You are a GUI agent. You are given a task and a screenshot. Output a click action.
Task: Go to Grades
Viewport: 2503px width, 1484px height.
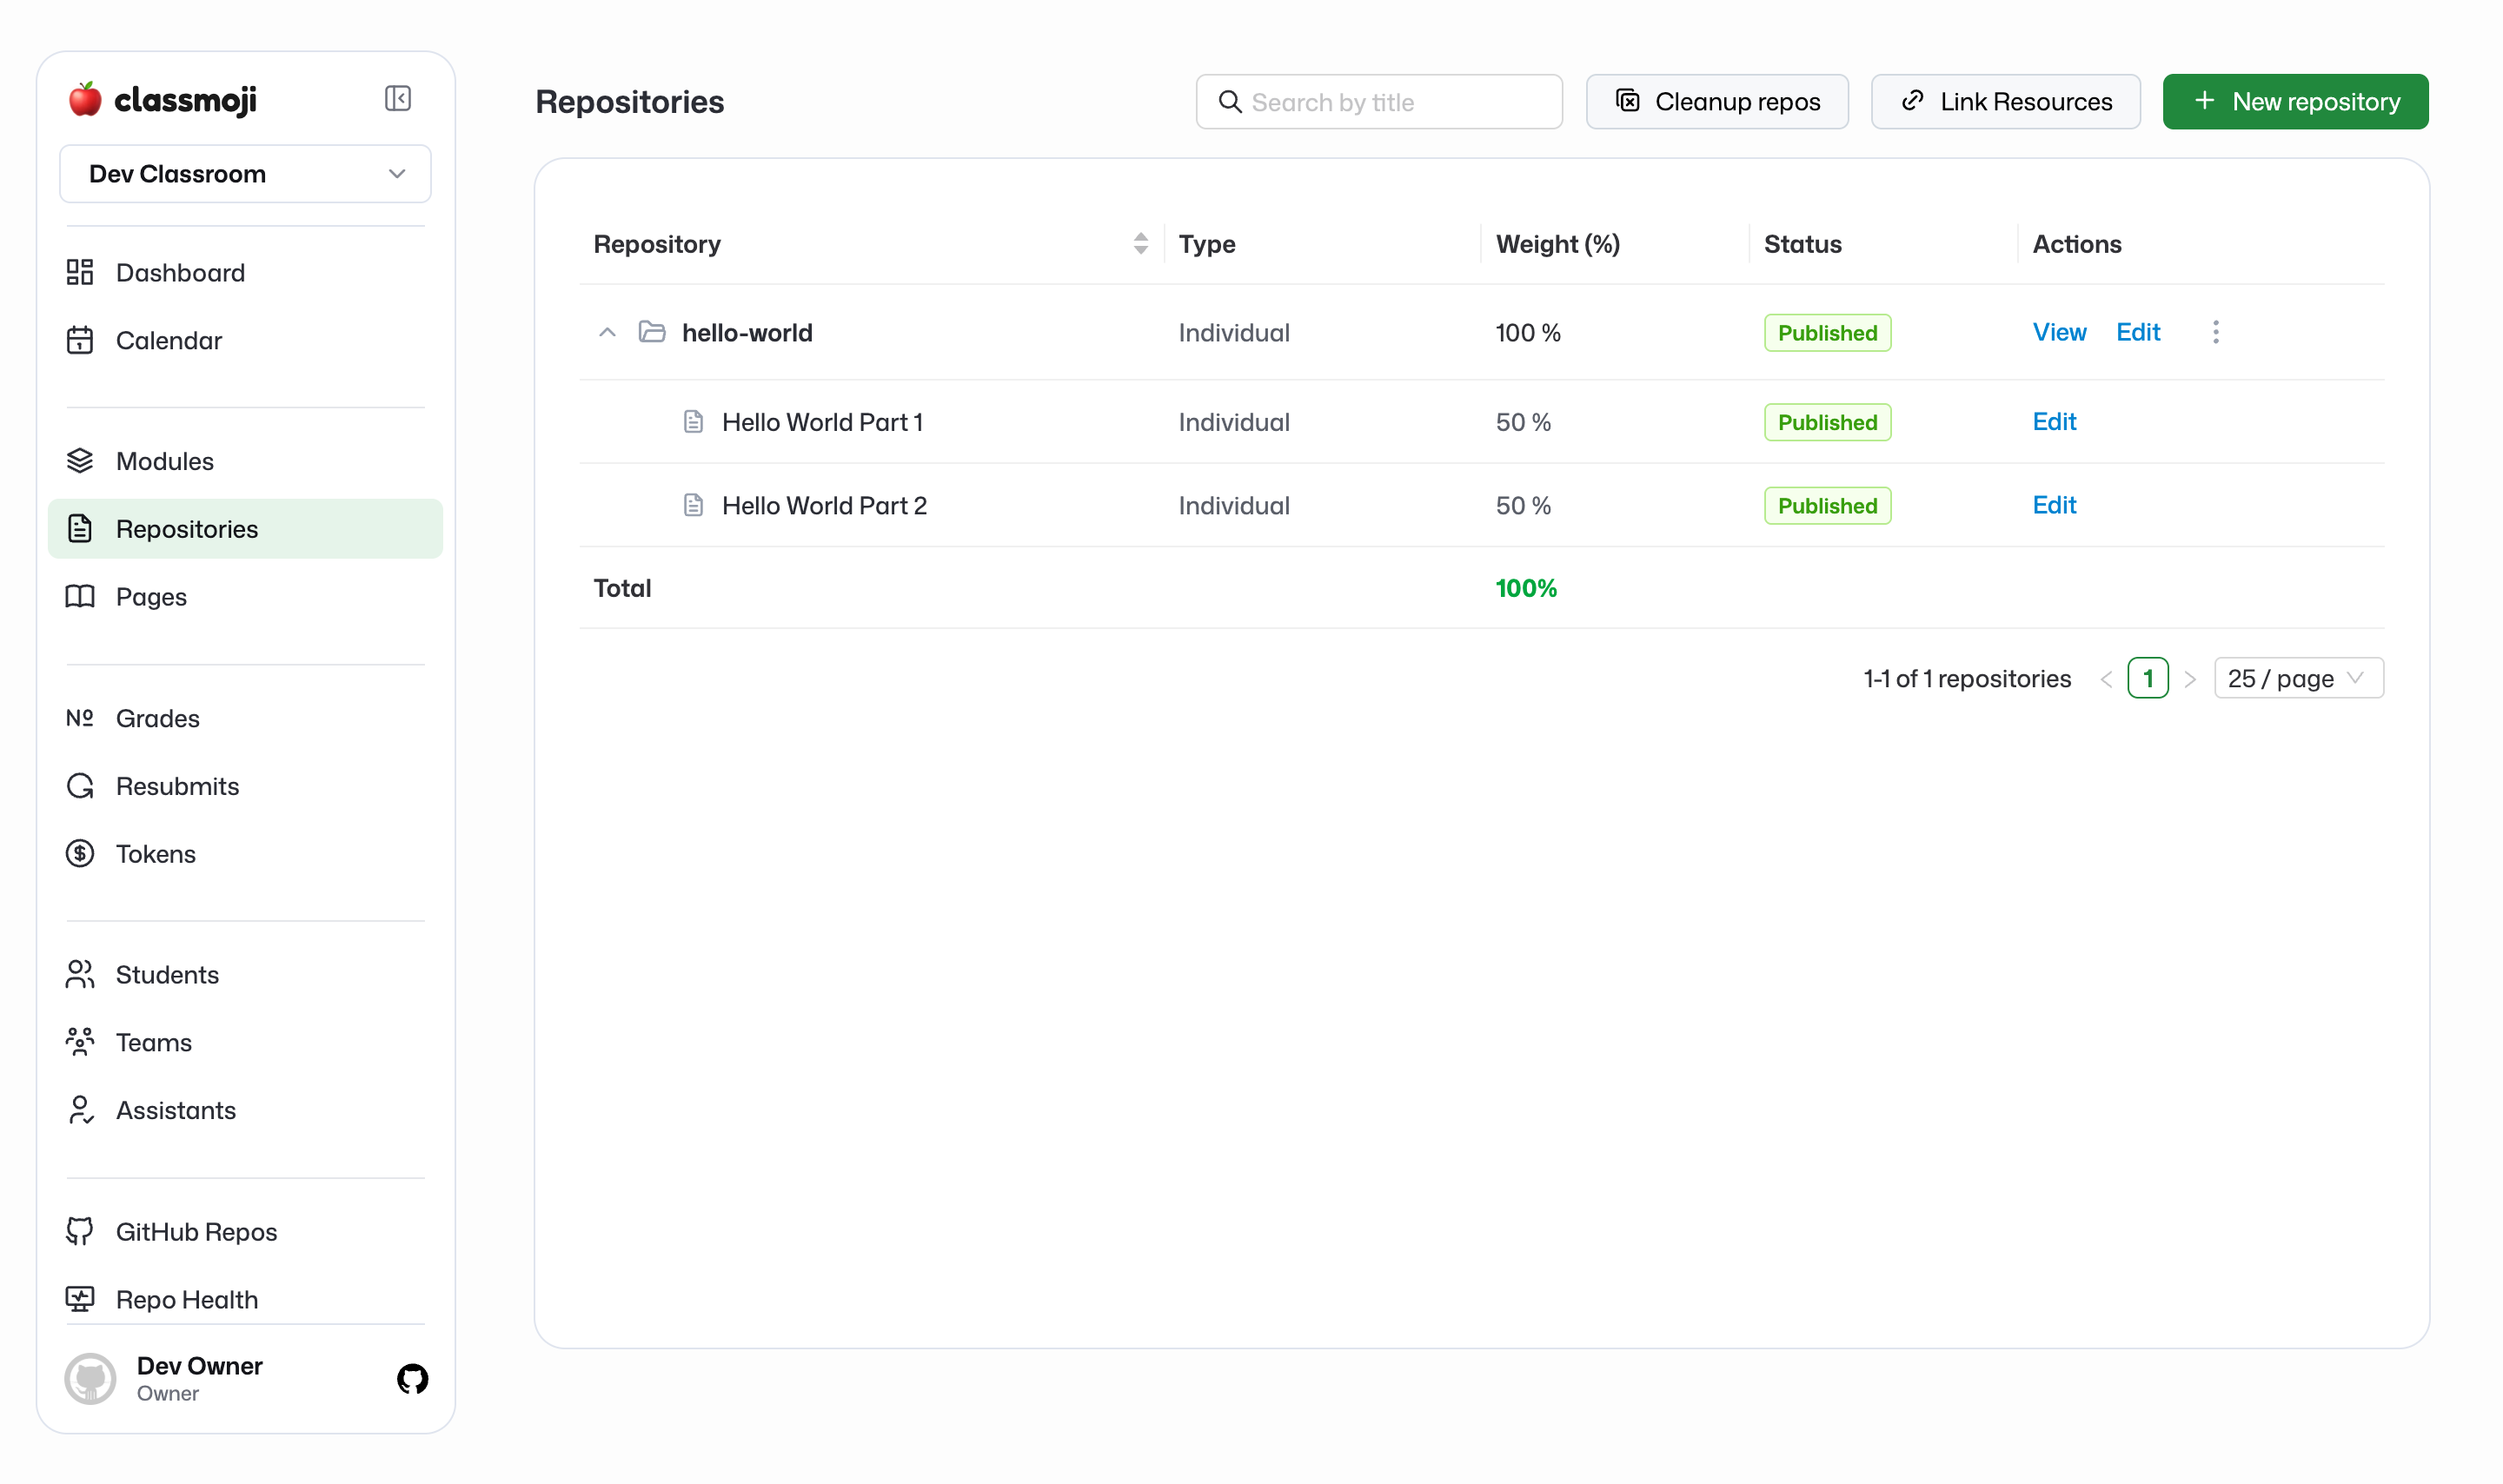(x=245, y=718)
